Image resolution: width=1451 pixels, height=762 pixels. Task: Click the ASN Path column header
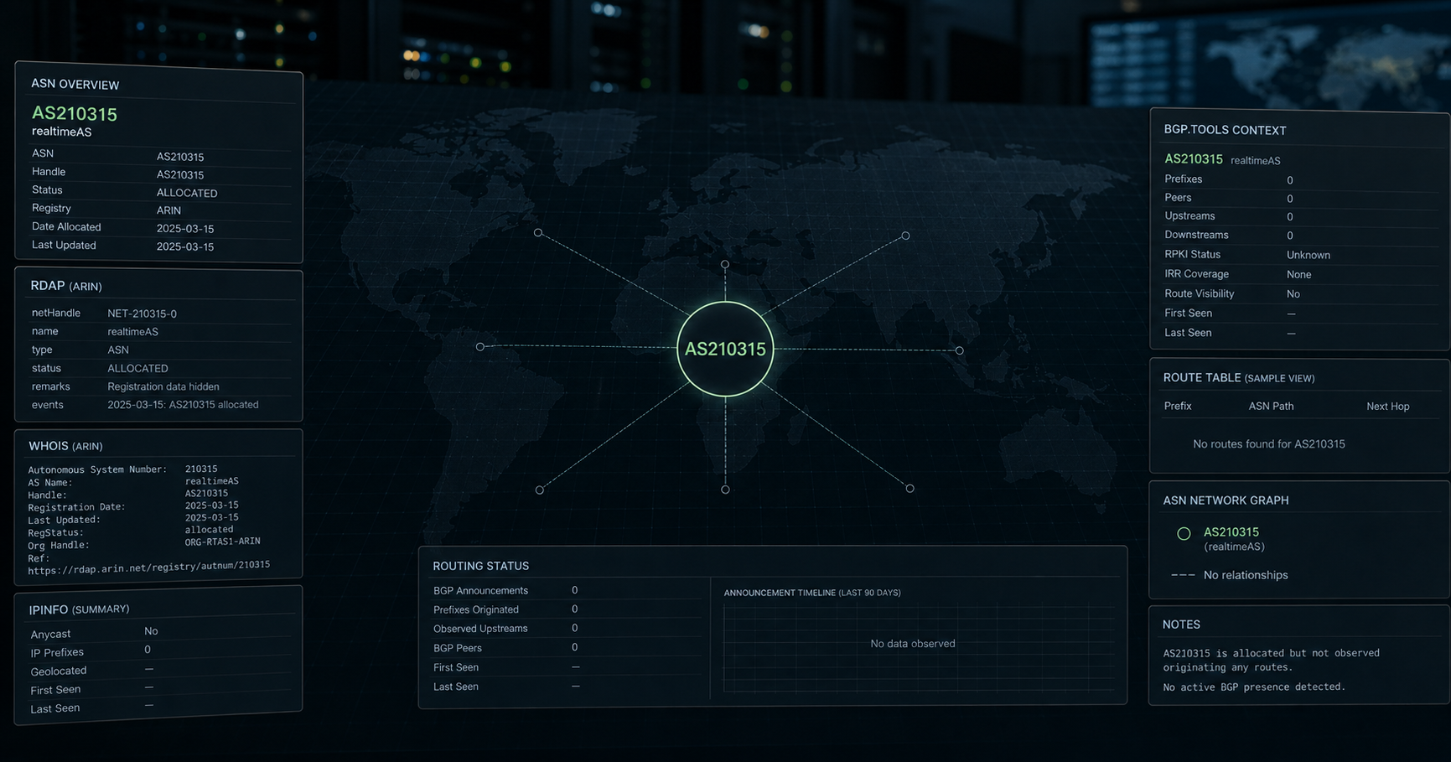pos(1272,406)
